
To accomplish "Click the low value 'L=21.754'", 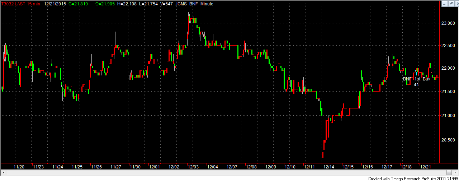I will pos(148,3).
